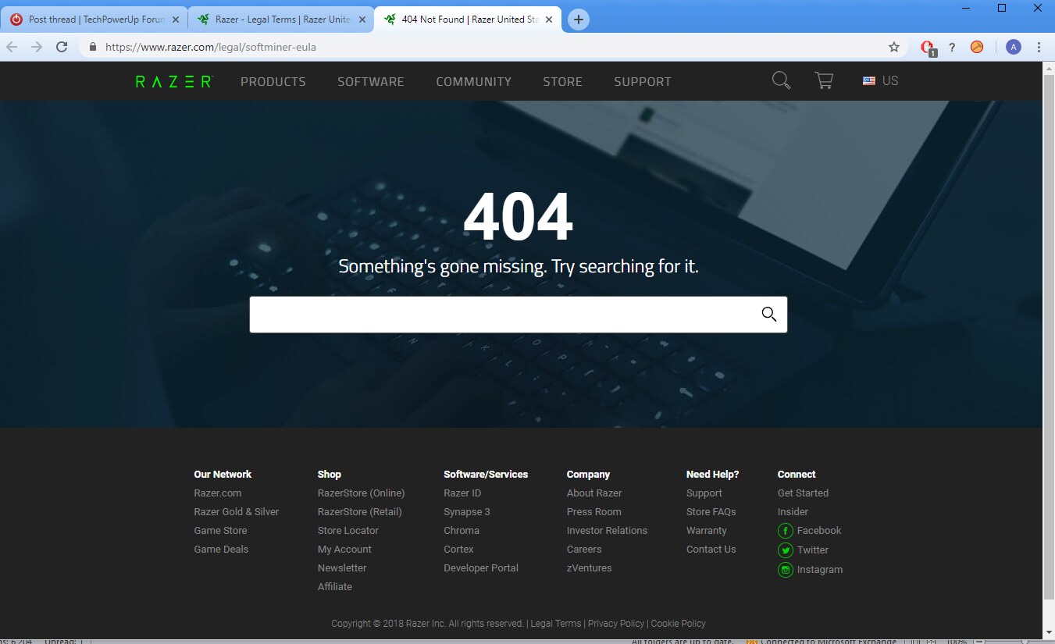Click the red extension icon with badge
Image resolution: width=1055 pixels, height=644 pixels.
pos(928,48)
